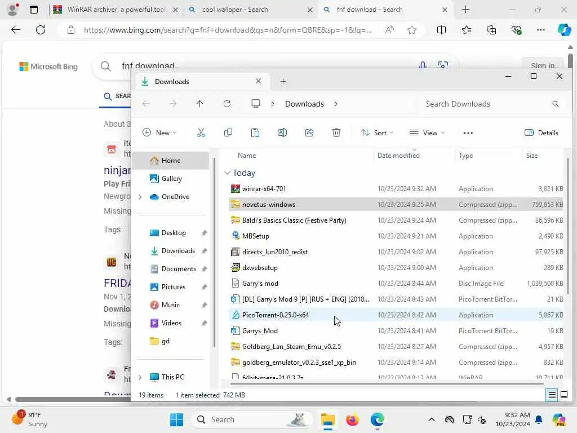
Task: Add a new File Explorer tab
Action: pyautogui.click(x=283, y=82)
